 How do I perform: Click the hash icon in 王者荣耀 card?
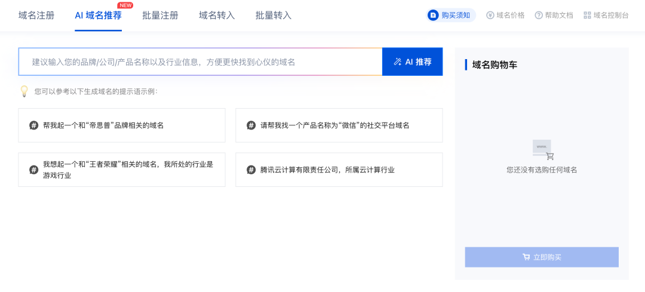(33, 170)
